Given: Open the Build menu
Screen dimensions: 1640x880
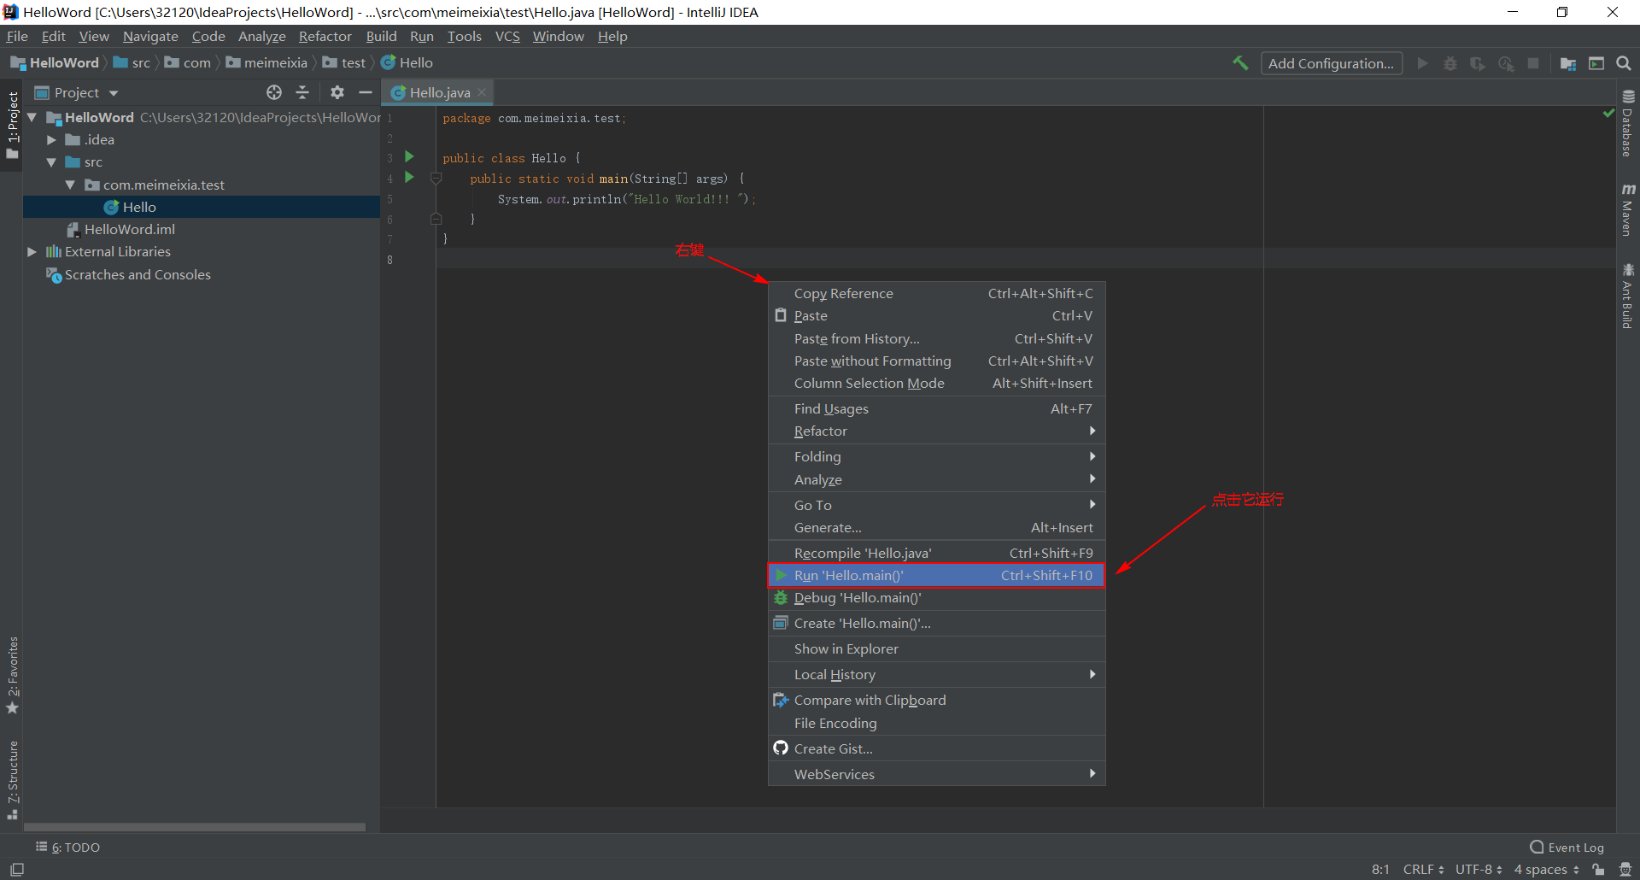Looking at the screenshot, I should [x=381, y=36].
